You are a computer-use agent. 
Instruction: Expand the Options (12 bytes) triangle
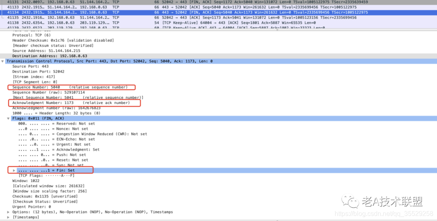coord(8,212)
